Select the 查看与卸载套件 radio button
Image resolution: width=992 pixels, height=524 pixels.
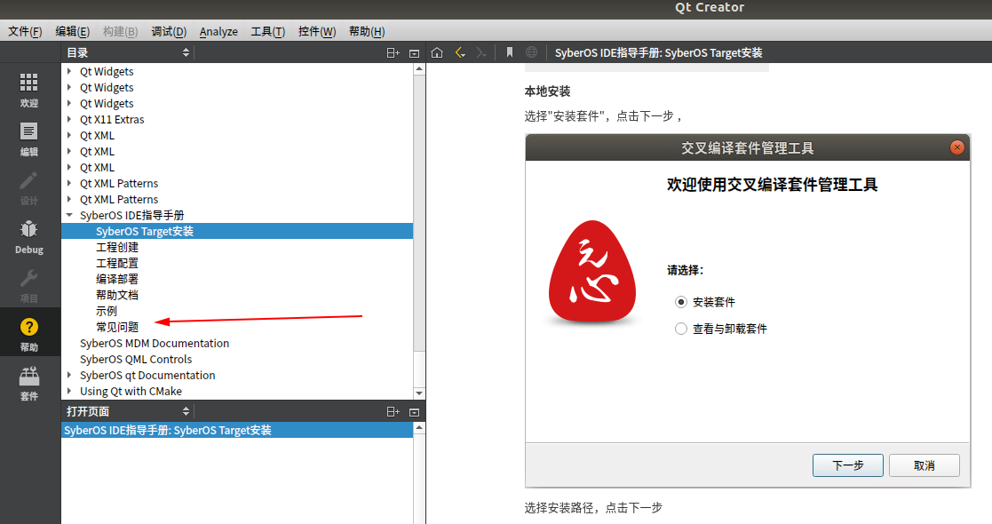tap(681, 329)
